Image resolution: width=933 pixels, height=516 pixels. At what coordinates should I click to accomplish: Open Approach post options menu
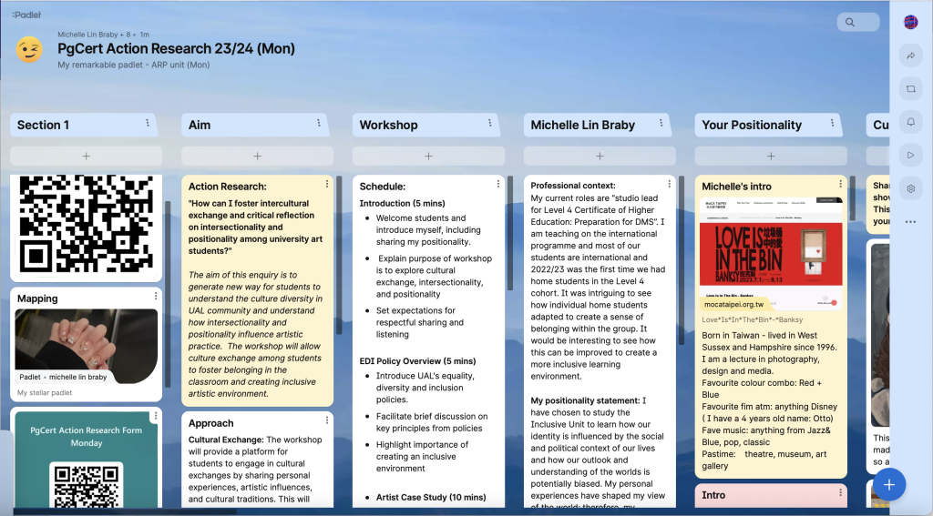327,420
